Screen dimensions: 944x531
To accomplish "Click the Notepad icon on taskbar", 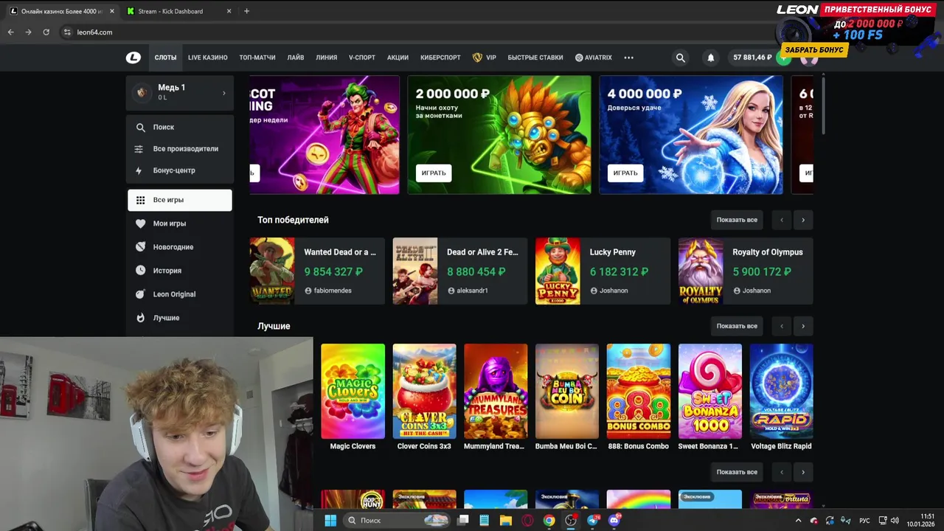I will 484,521.
